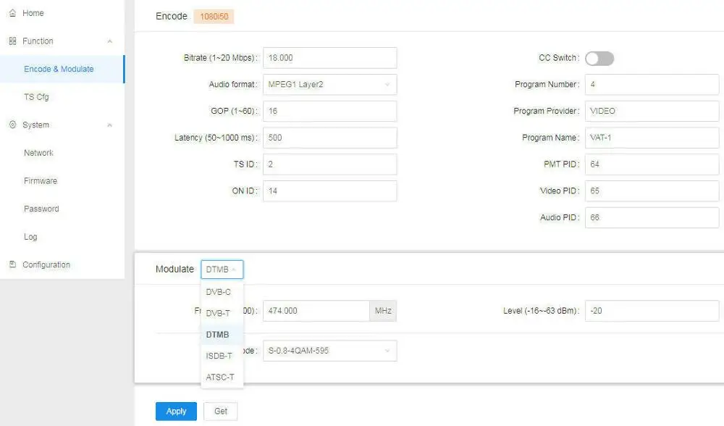Click the Program Number field
Image resolution: width=724 pixels, height=426 pixels.
click(652, 85)
